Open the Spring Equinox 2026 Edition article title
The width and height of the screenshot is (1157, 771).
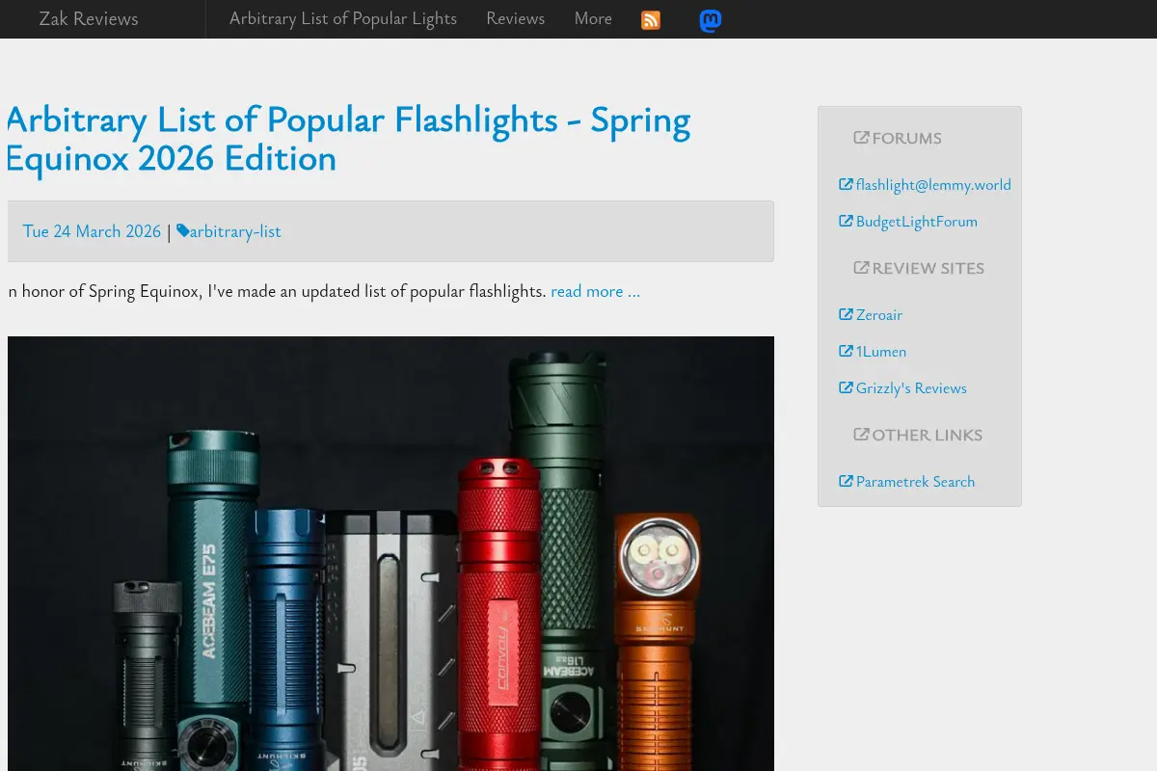coord(349,139)
